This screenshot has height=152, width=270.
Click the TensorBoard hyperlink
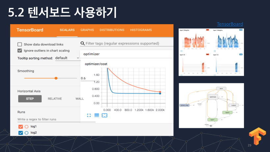click(x=230, y=24)
